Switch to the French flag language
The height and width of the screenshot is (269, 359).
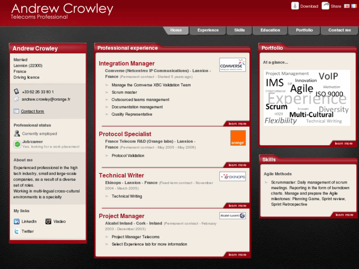point(354,6)
